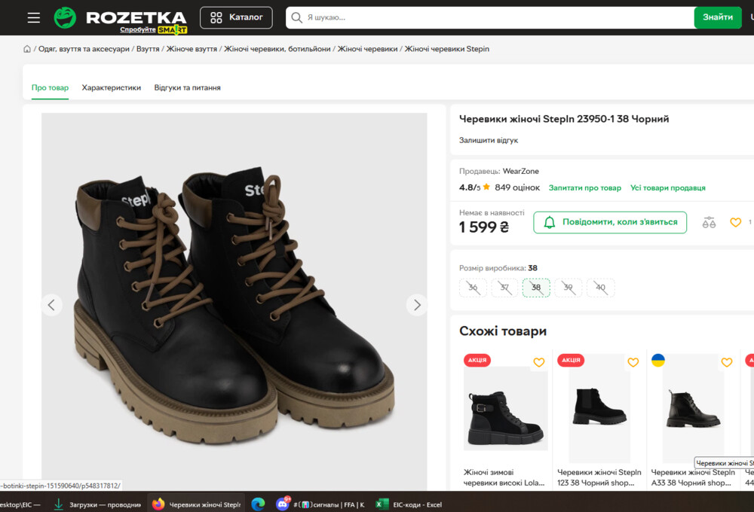Viewport: 754px width, 512px height.
Task: Select size 36
Action: 473,288
